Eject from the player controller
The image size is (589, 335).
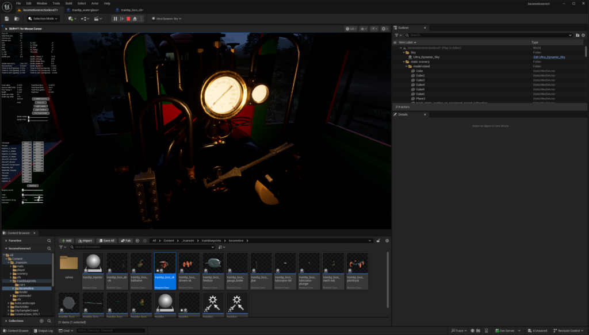[x=135, y=18]
